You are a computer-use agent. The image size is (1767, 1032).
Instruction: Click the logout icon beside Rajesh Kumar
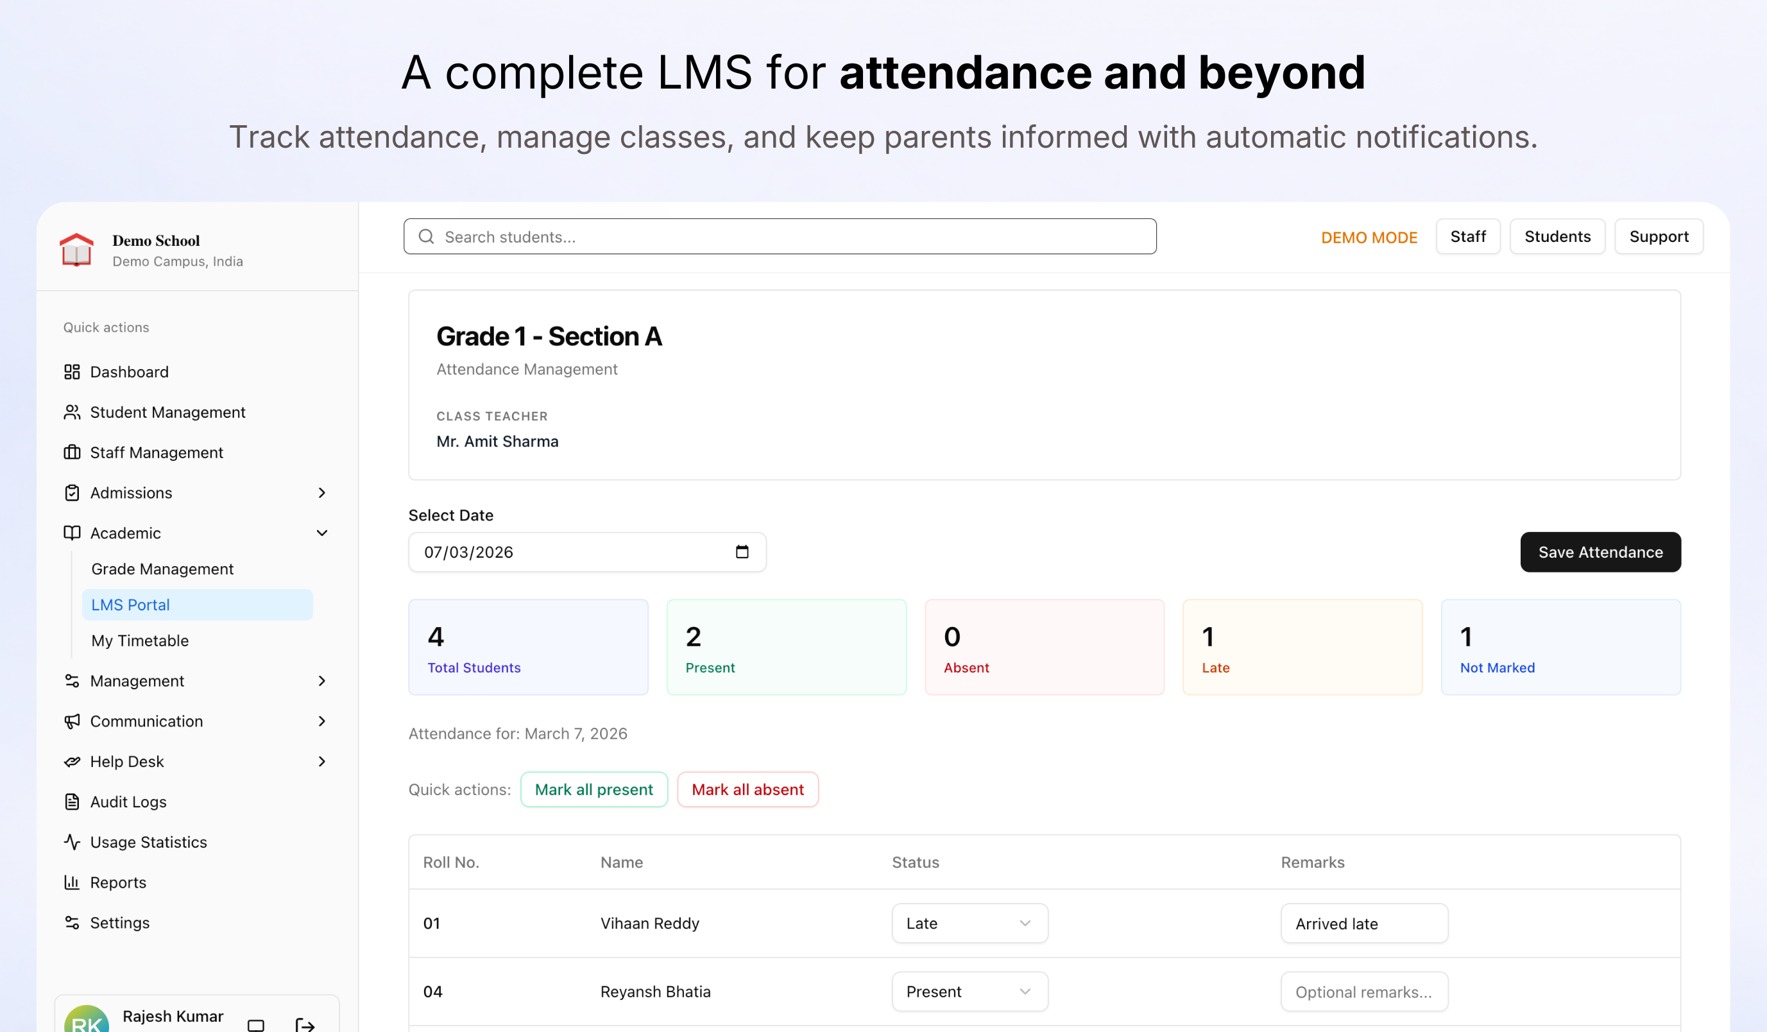click(x=304, y=1025)
